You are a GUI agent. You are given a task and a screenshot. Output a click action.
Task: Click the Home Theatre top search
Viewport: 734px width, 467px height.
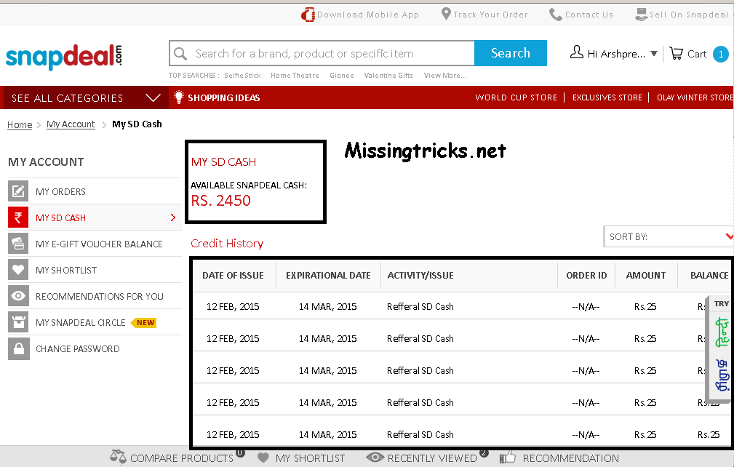pos(295,76)
